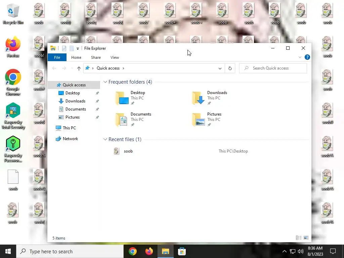Select Pictures in the navigation pane
The width and height of the screenshot is (344, 258).
[x=73, y=117]
